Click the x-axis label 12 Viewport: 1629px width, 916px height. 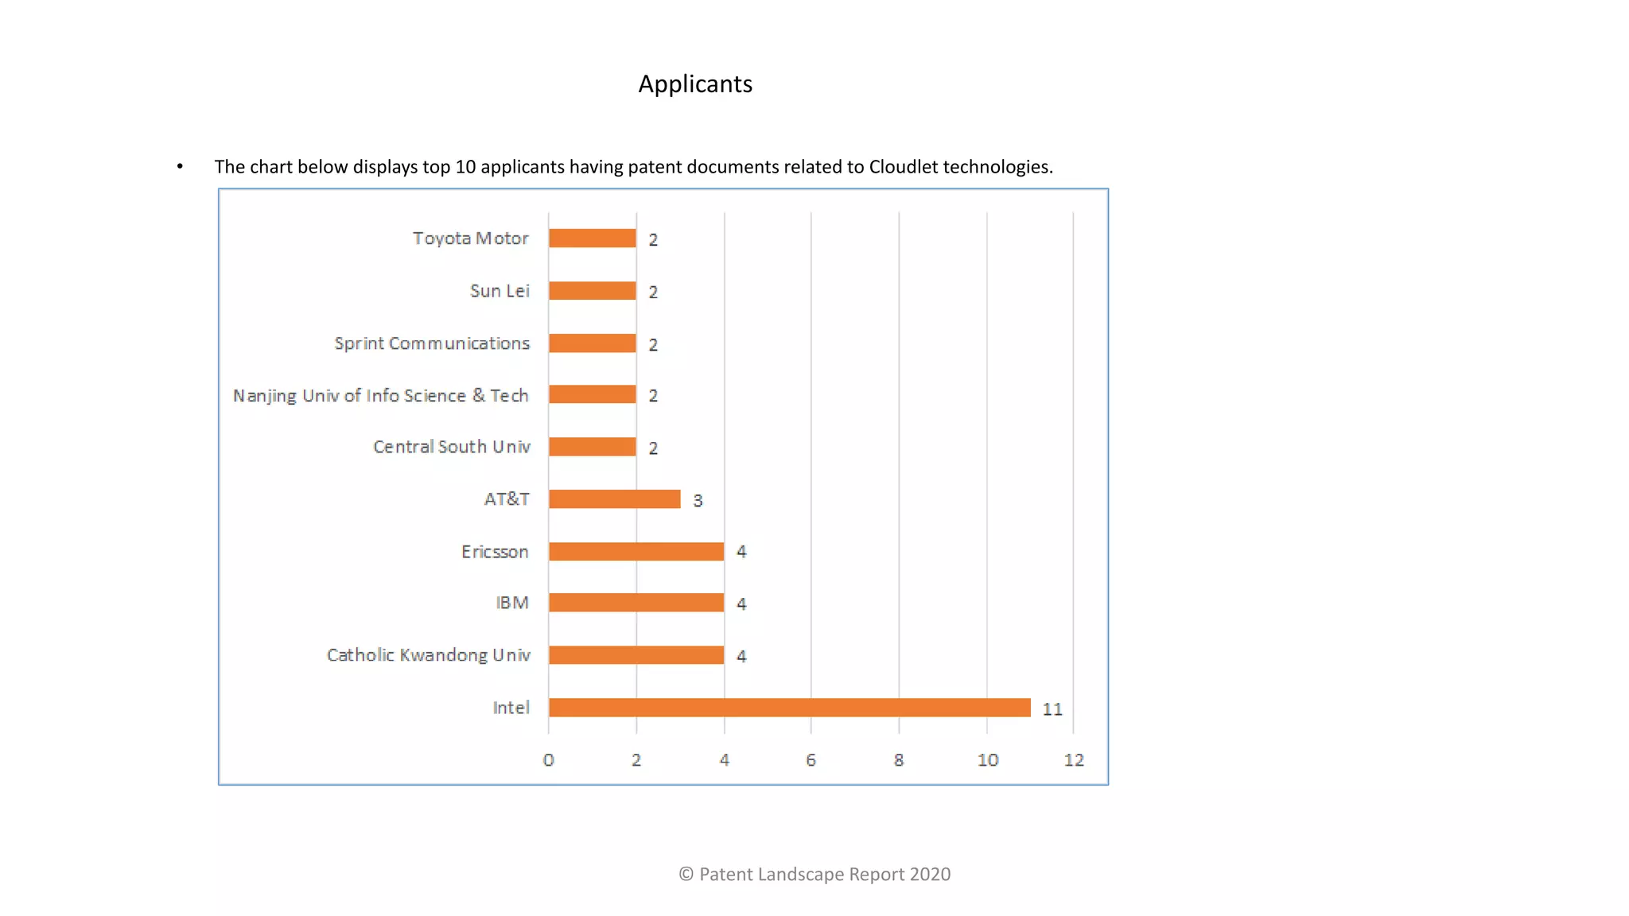coord(1074,760)
